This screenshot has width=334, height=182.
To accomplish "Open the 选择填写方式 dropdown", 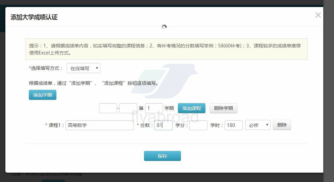I will (84, 68).
